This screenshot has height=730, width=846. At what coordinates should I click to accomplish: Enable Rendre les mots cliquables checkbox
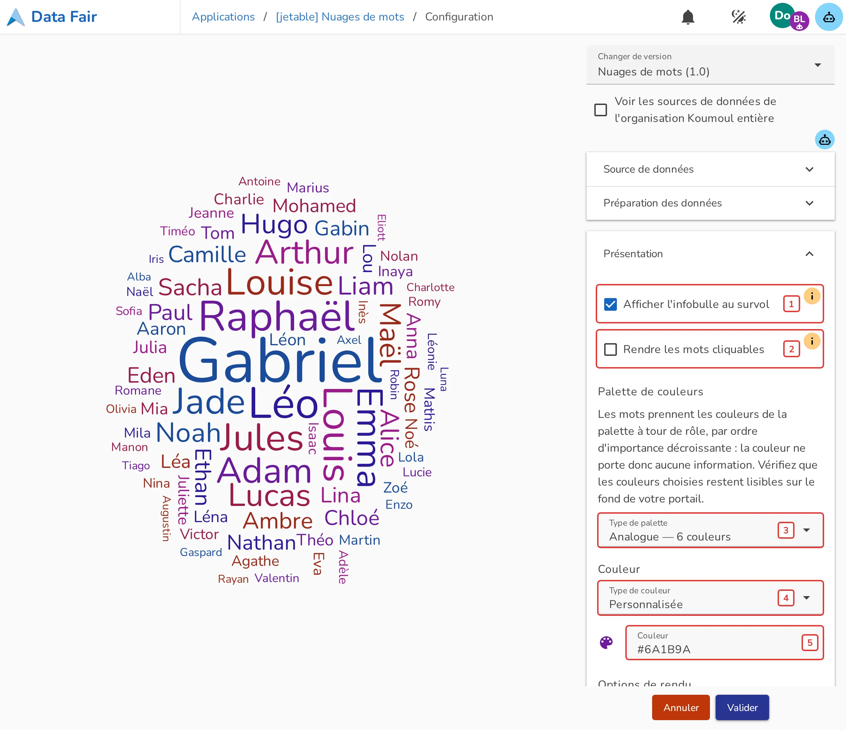[611, 349]
